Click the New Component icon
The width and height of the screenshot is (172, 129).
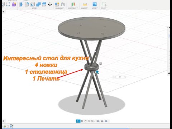pyautogui.click(x=57, y=4)
